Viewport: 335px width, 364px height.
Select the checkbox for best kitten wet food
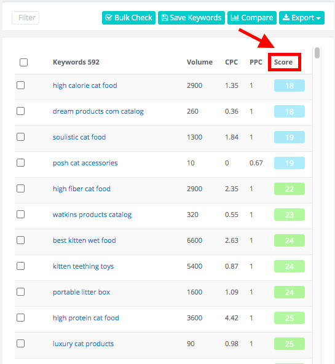click(21, 240)
